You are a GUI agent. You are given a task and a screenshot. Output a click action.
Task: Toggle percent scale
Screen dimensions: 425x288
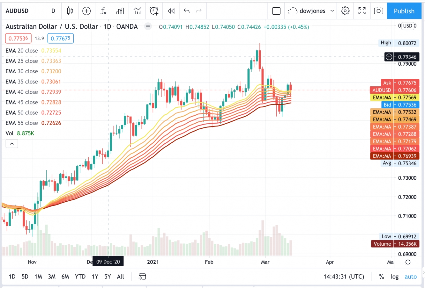381,277
